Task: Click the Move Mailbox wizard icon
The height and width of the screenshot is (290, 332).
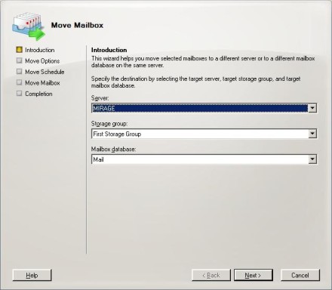Action: [x=29, y=26]
